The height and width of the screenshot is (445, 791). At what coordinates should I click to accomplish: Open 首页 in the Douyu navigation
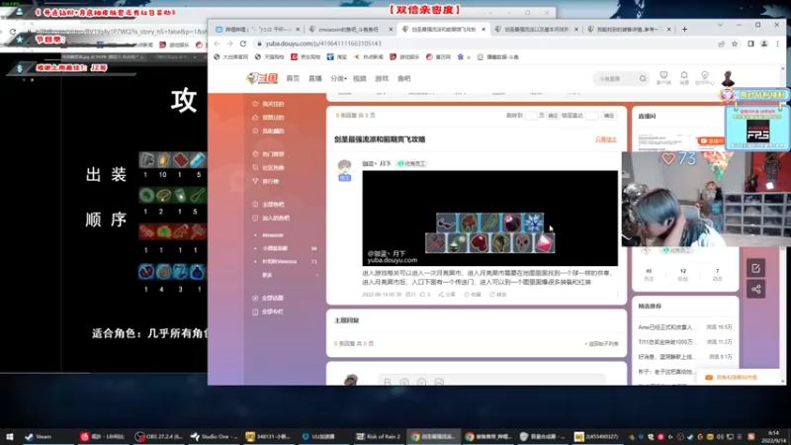(x=293, y=79)
